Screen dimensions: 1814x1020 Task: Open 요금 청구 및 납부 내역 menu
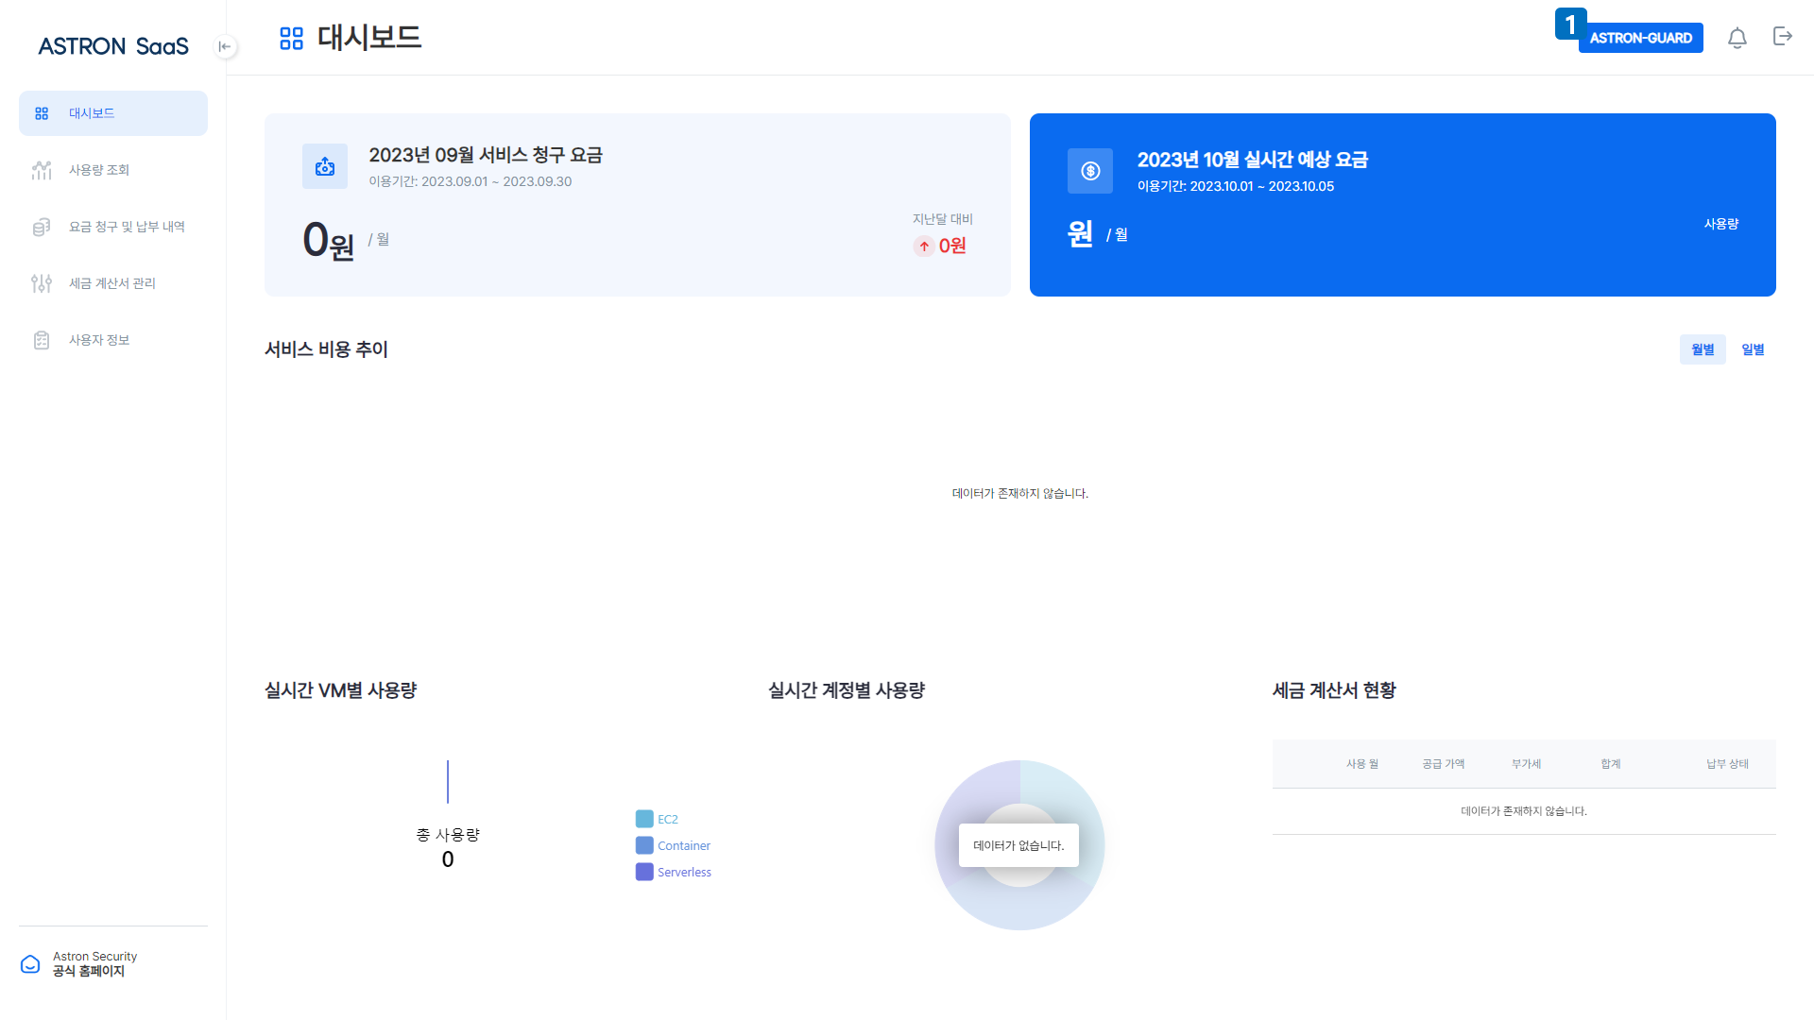coord(113,227)
